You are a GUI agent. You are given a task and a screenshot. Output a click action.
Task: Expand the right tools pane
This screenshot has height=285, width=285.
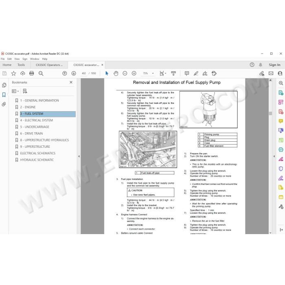(x=281, y=230)
